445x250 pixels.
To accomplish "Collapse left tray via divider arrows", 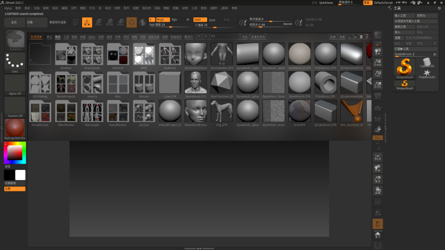I will tap(1, 128).
